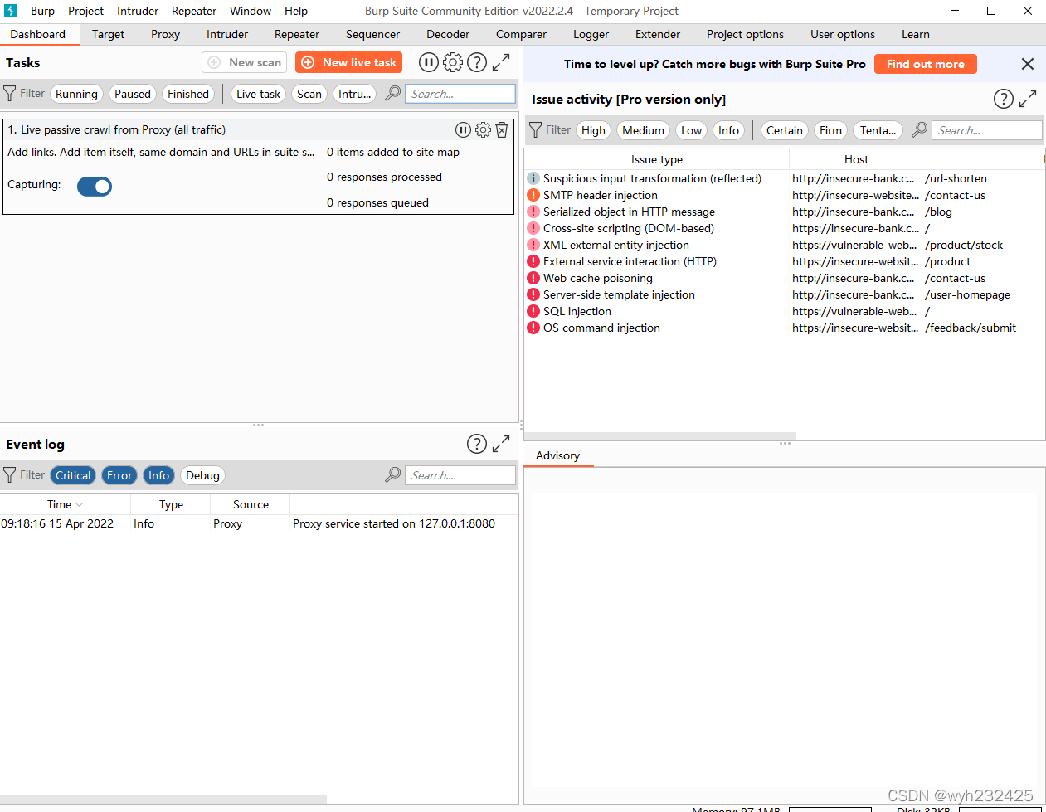The width and height of the screenshot is (1046, 812).
Task: Switch to the Proxy tab
Action: [x=165, y=34]
